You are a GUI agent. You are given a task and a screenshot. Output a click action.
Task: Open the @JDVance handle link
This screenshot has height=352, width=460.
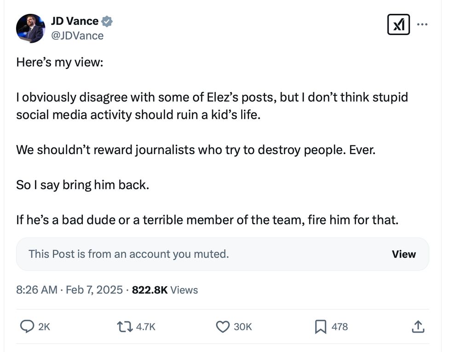tap(77, 35)
